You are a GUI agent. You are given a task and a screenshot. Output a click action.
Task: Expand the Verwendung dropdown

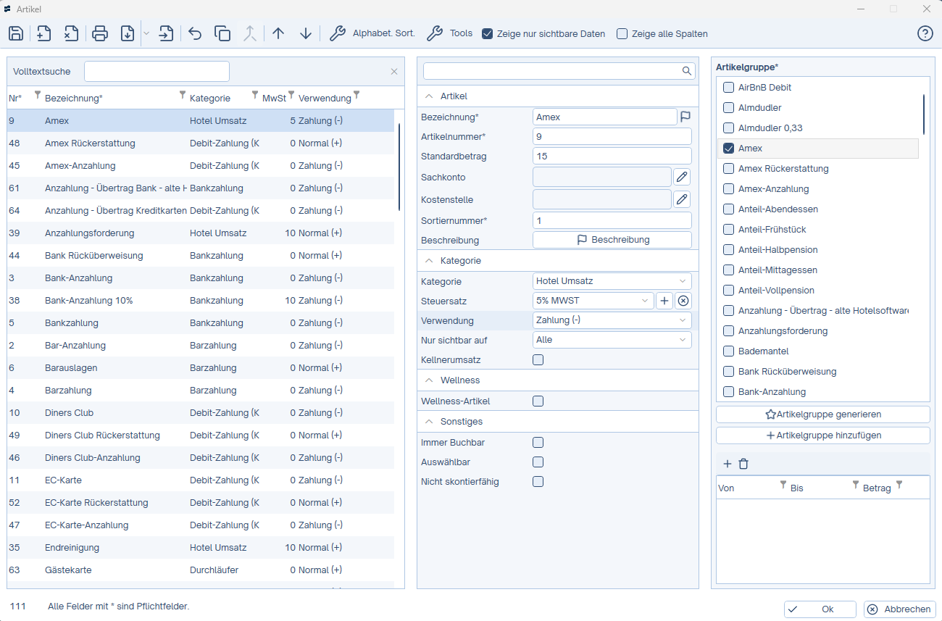(612, 320)
